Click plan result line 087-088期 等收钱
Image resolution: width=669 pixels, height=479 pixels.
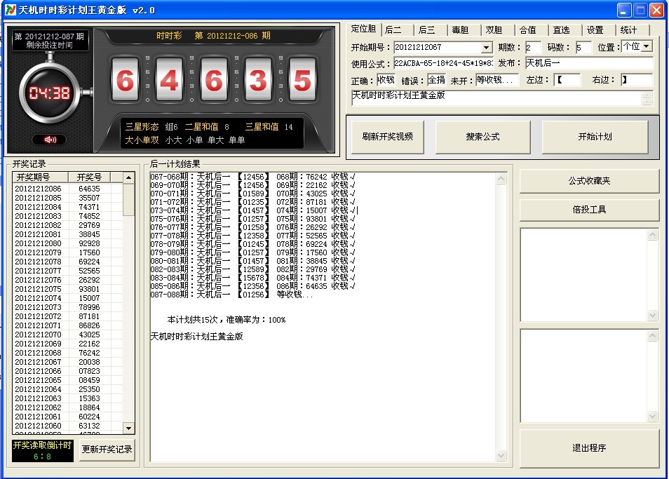coord(231,295)
